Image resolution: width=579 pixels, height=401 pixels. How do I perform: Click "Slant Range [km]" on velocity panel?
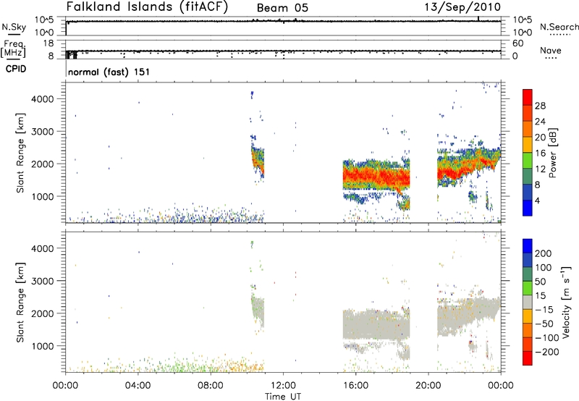[x=20, y=302]
